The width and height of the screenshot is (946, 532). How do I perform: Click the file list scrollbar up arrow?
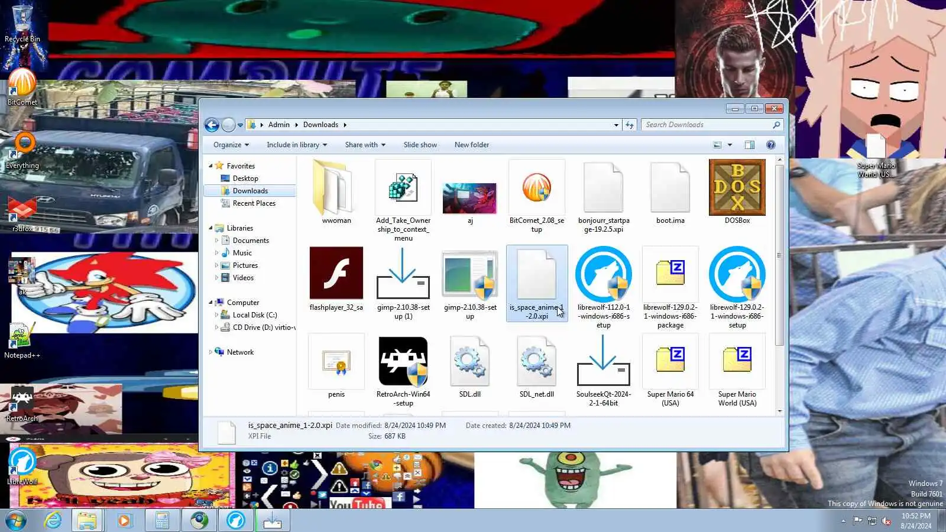780,160
